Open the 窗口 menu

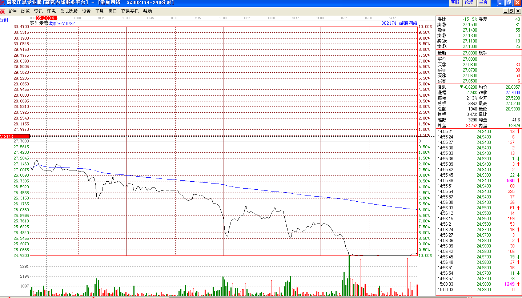point(112,11)
